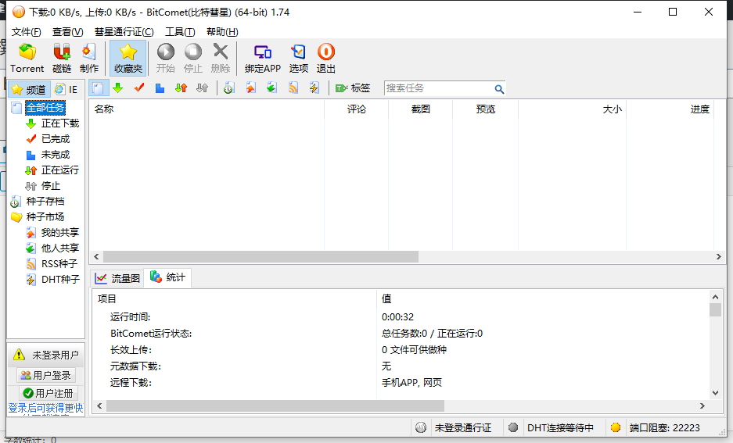Select 正在下载 in the sidebar
Screen dimensions: 733x443
coord(59,123)
